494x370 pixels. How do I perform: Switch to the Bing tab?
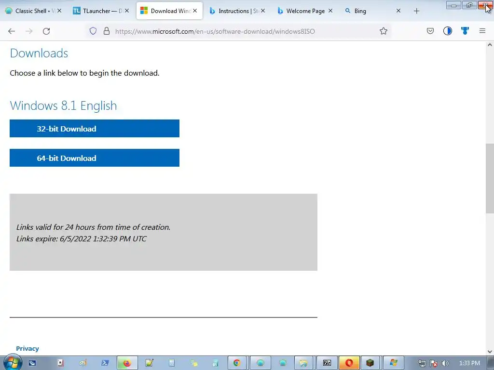[x=373, y=11]
